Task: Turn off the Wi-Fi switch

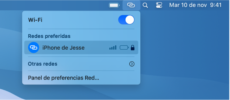Action: tap(126, 20)
